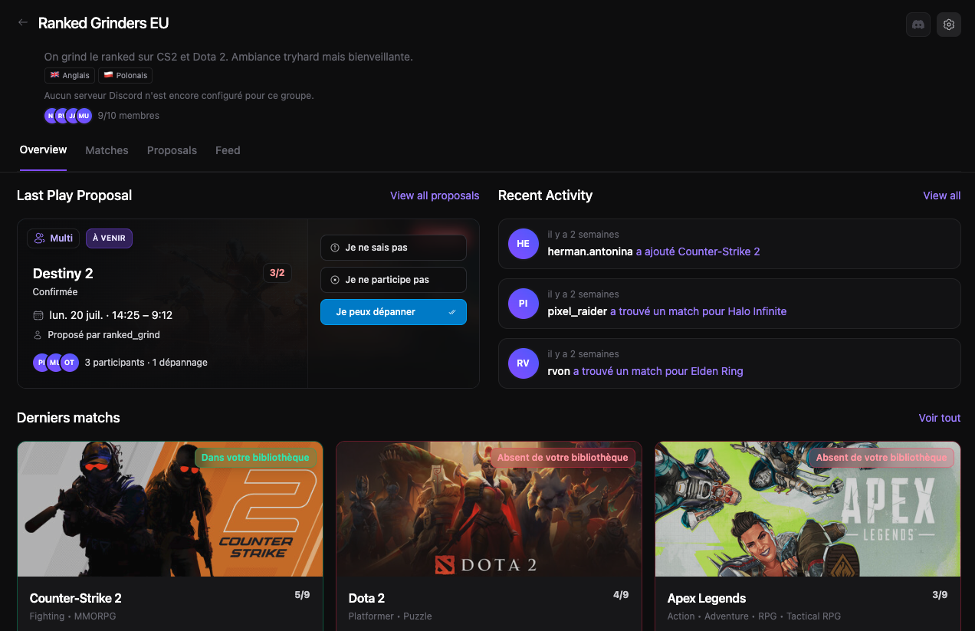Click the RV avatar of rvon activity
This screenshot has width=975, height=631.
(523, 363)
